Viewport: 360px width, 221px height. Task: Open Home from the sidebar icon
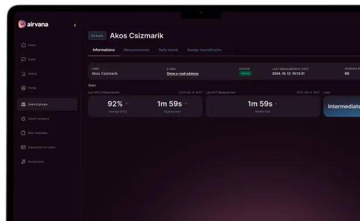[23, 45]
